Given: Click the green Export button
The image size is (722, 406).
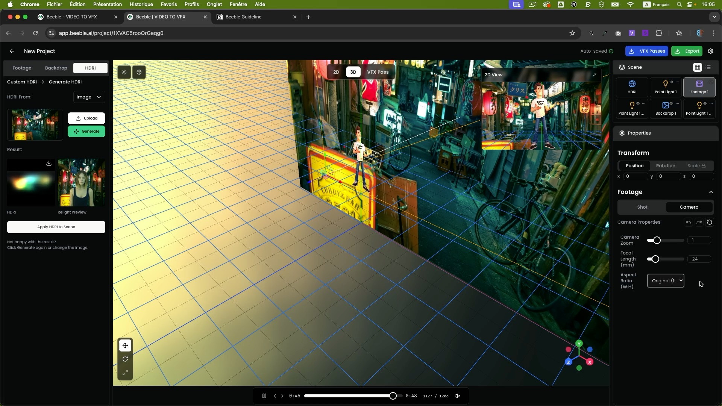Looking at the screenshot, I should [687, 51].
